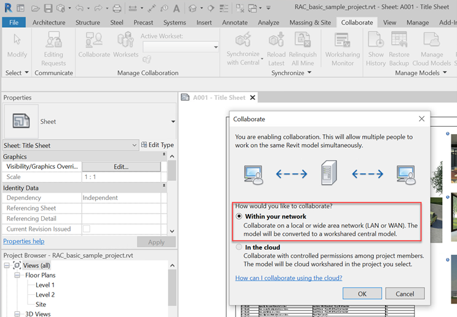Open Worksharing Monitor

(343, 50)
